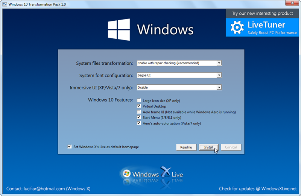Open System files transformation dropdown
The width and height of the screenshot is (301, 196).
coord(219,63)
